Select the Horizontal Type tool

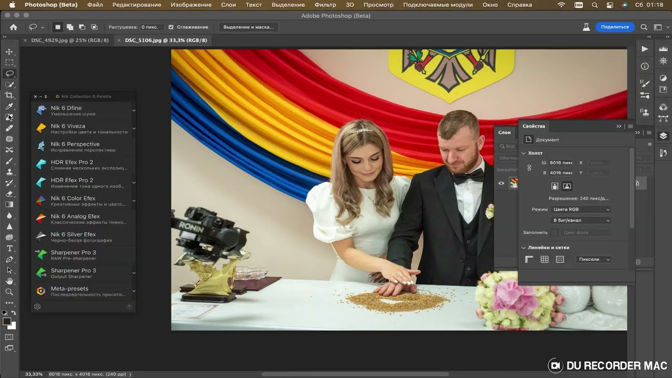coord(9,248)
